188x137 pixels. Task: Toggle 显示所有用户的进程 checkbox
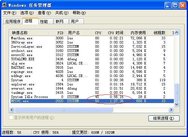coord(11,118)
